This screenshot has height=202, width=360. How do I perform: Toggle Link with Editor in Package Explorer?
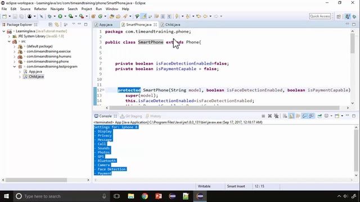click(57, 25)
